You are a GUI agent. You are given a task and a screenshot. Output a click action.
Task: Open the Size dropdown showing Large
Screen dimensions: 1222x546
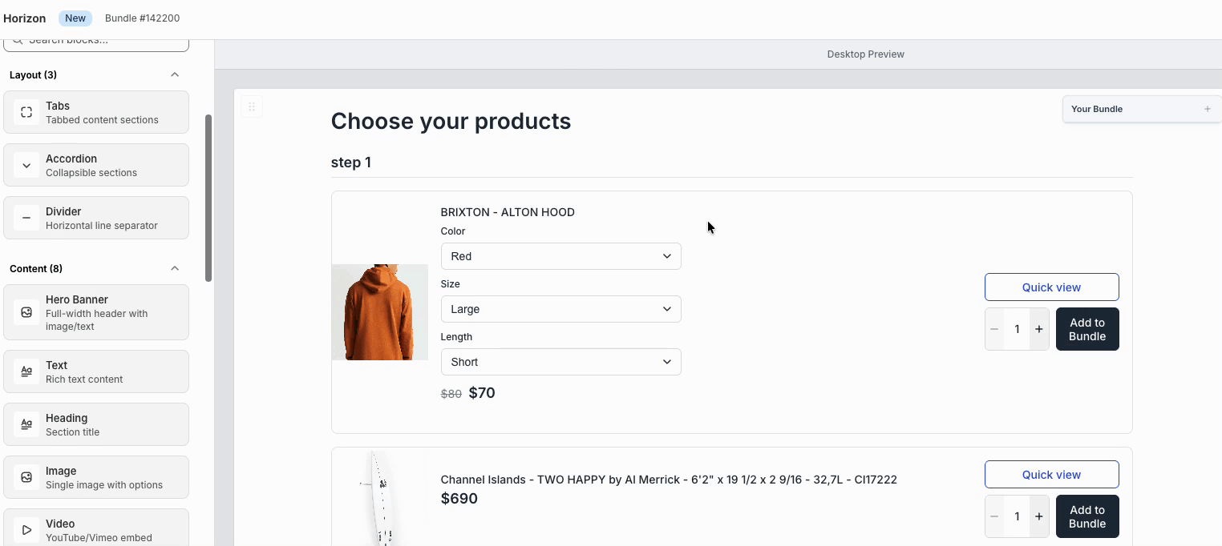point(560,309)
